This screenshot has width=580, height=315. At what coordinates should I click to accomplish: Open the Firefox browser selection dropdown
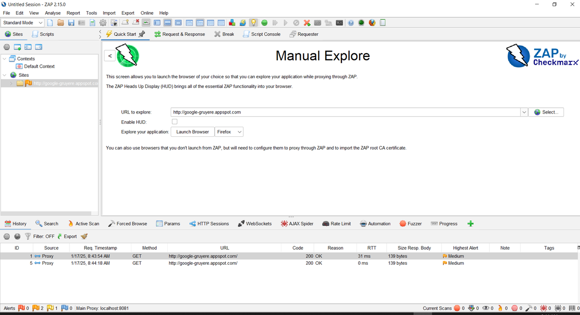pos(229,132)
